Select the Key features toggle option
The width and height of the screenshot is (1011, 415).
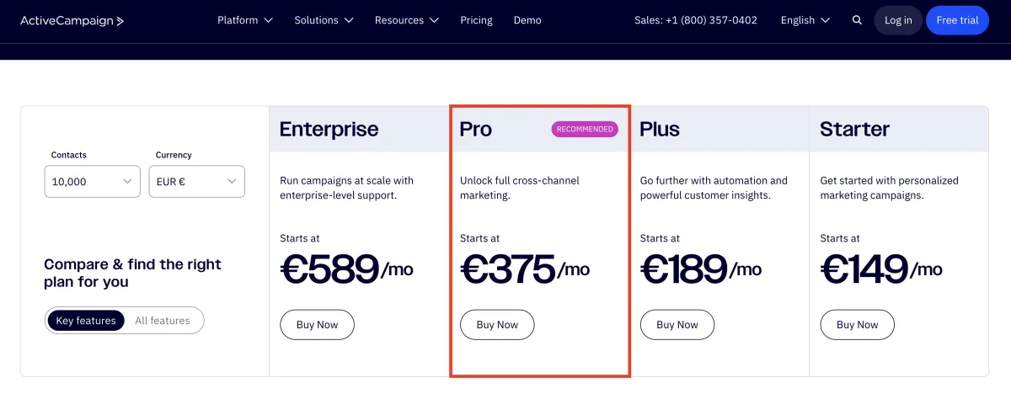point(85,321)
